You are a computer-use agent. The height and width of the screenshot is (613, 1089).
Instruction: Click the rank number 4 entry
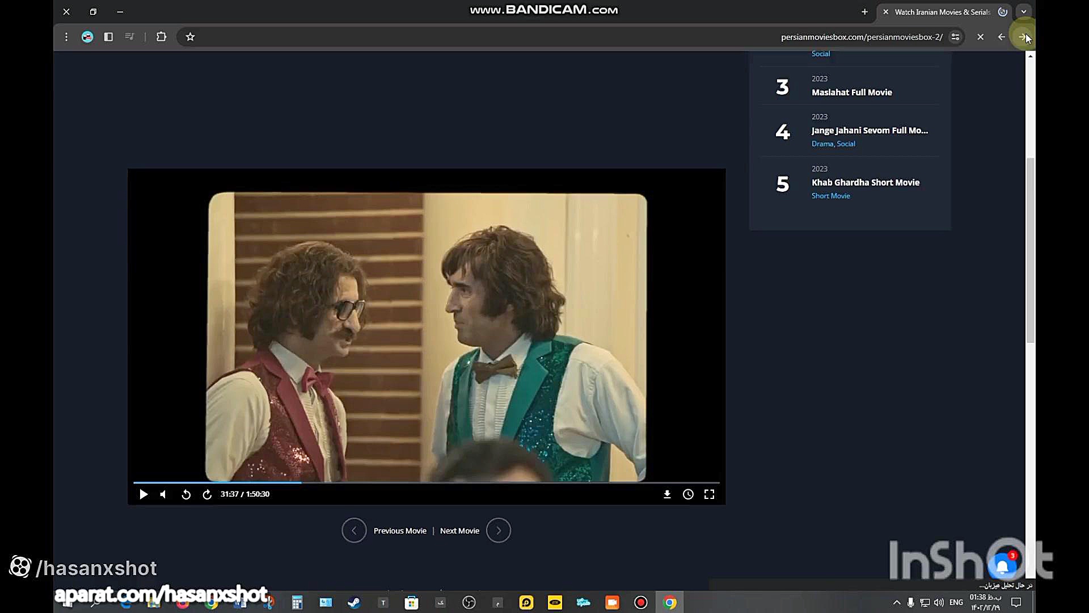tap(783, 132)
